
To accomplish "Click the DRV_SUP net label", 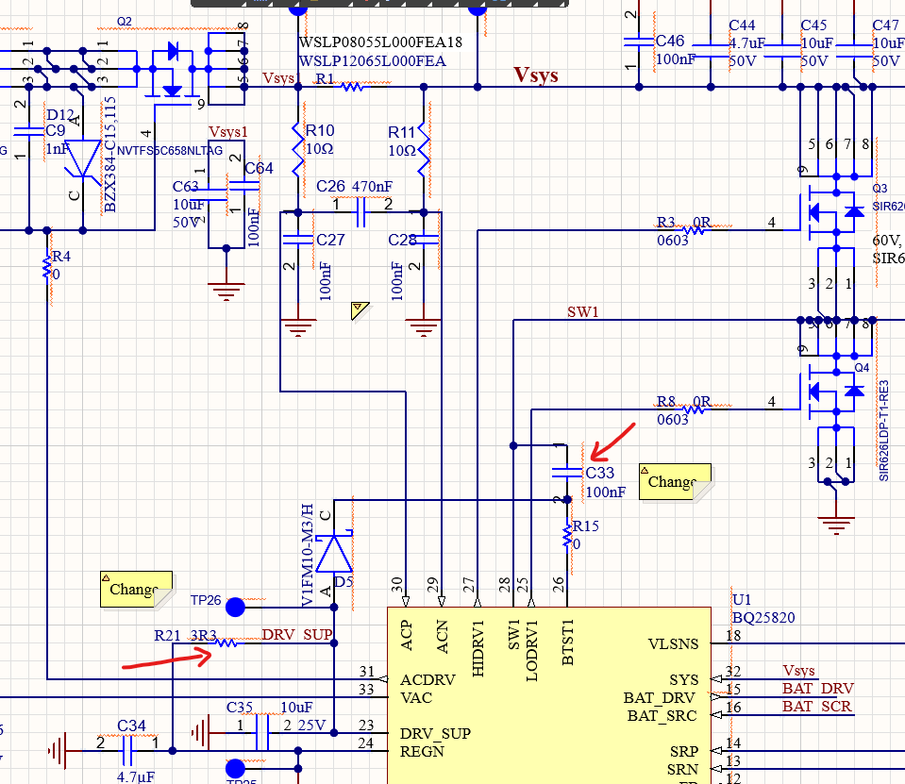I will click(x=297, y=635).
